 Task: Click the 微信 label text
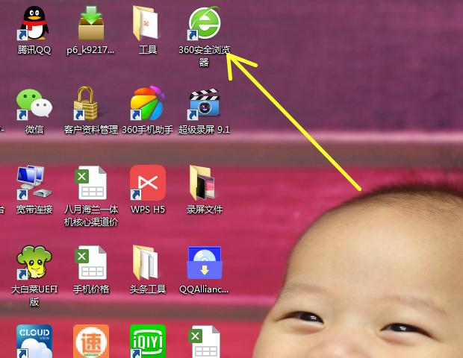click(x=34, y=130)
